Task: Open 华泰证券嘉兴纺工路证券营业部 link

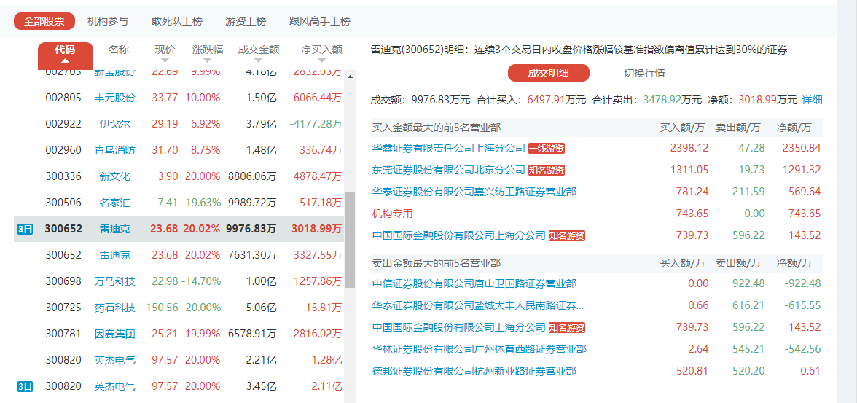Action: click(x=474, y=192)
